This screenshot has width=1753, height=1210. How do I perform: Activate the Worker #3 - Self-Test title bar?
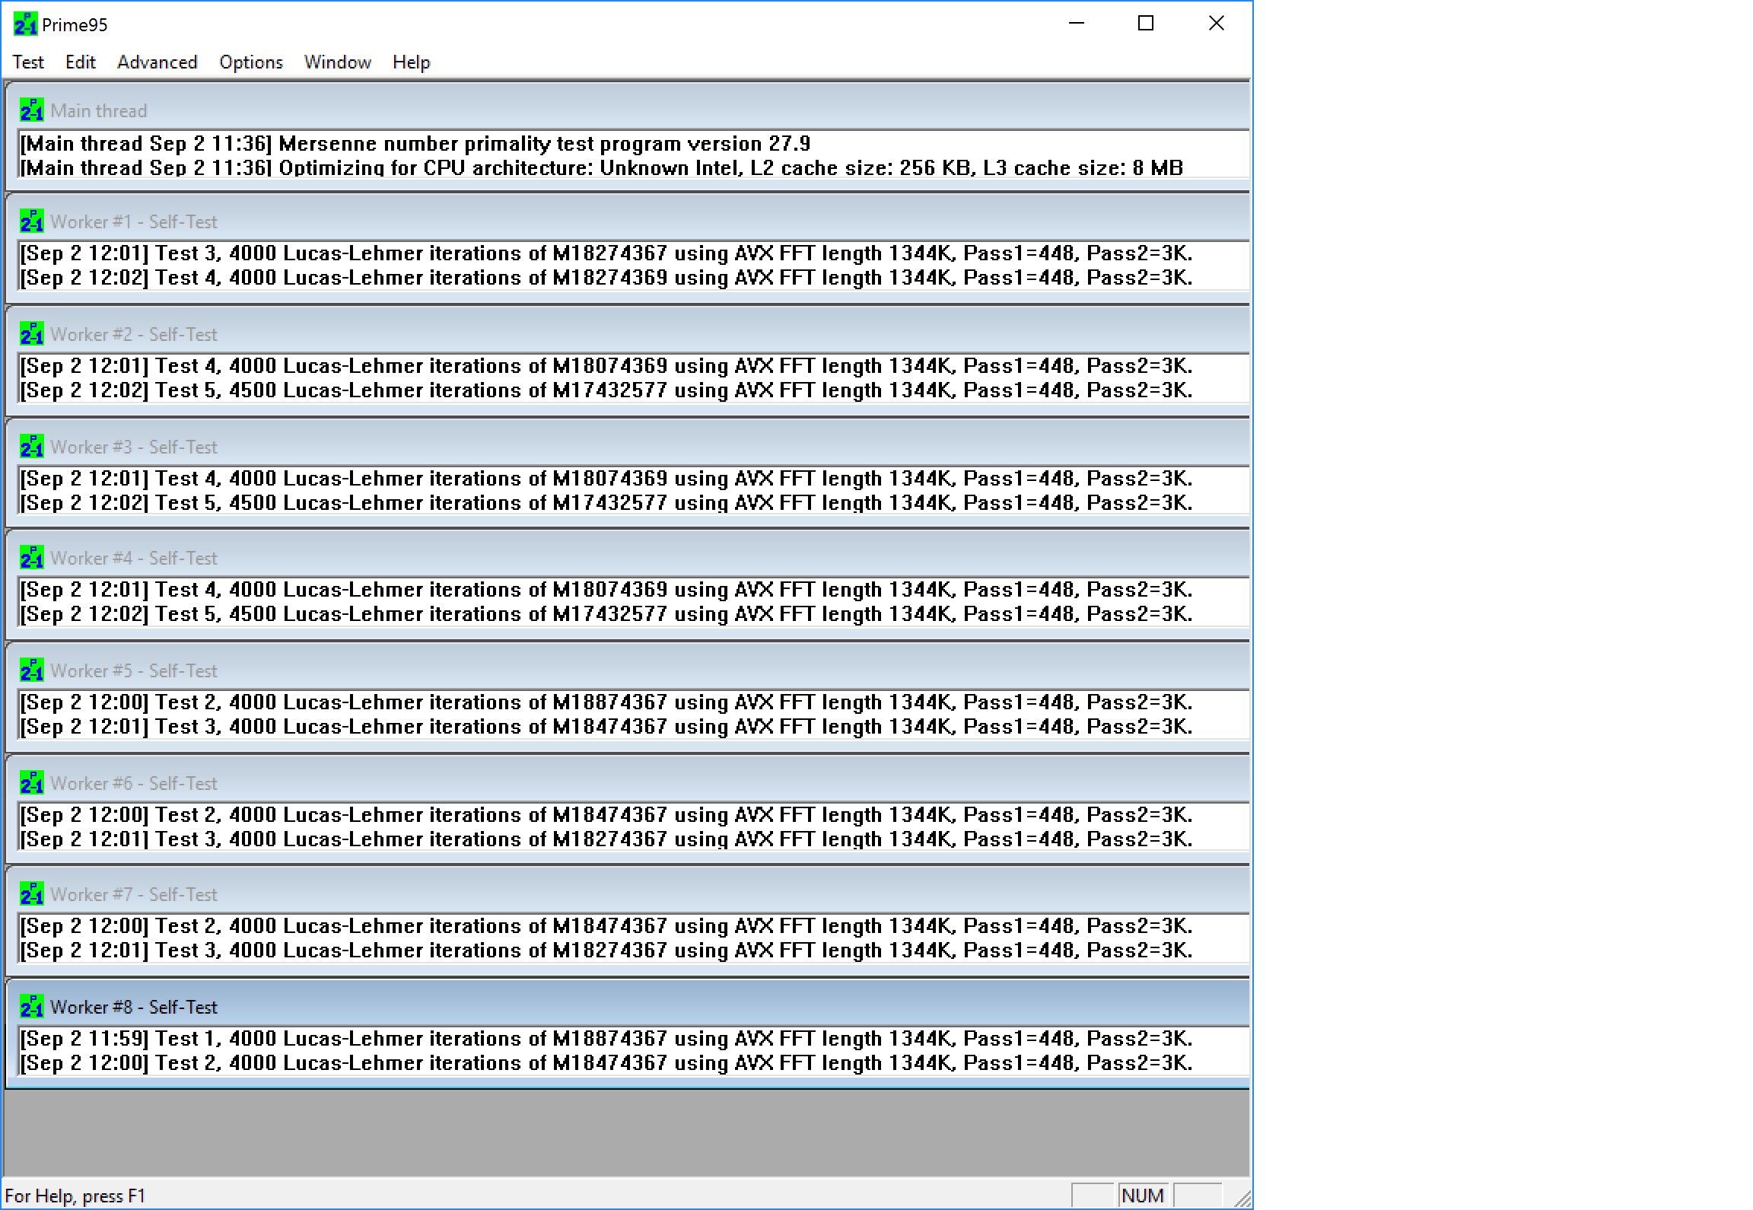[x=627, y=444]
